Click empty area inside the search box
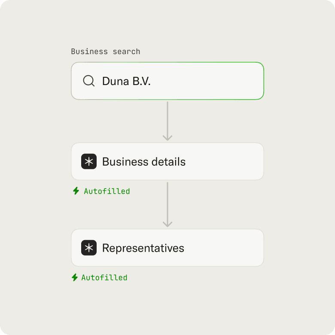This screenshot has width=335, height=335. coord(207,81)
